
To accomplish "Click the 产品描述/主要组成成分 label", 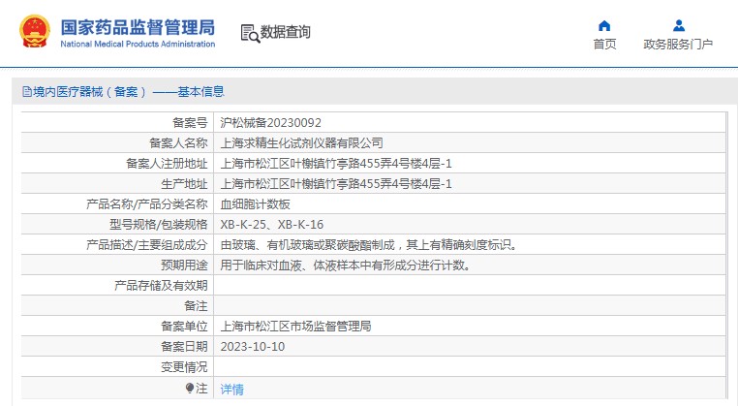I will tap(147, 245).
